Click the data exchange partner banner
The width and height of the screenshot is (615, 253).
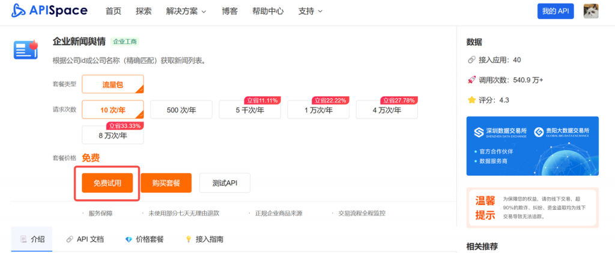point(532,146)
